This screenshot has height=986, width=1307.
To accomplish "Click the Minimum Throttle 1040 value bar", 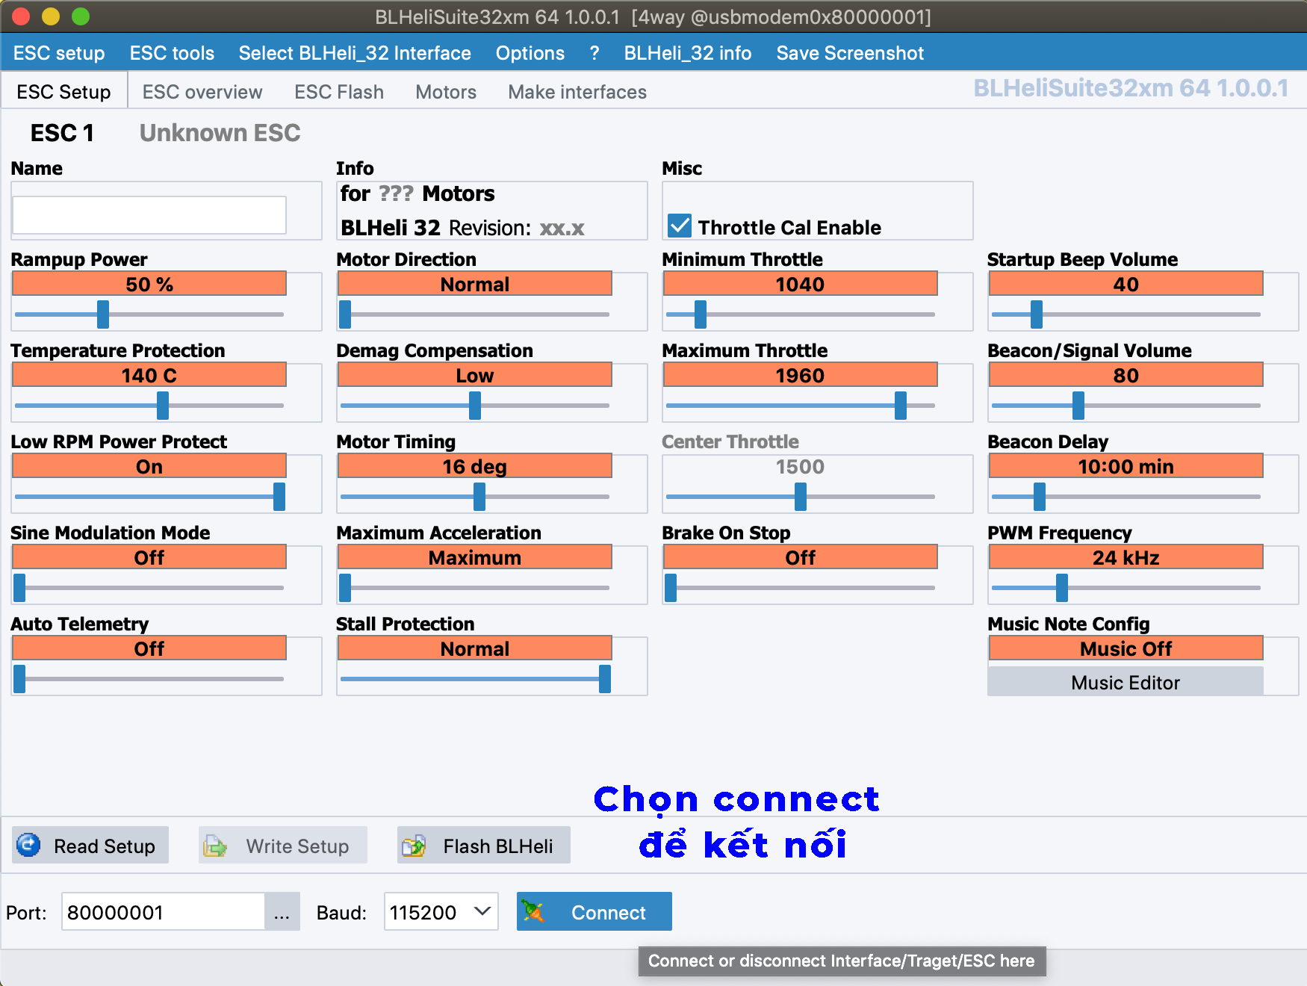I will (x=801, y=284).
